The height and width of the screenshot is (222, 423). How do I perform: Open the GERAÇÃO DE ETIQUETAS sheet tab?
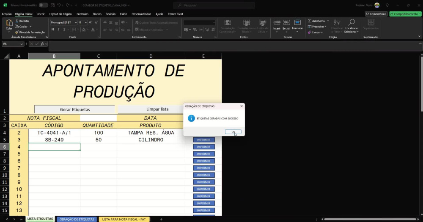pos(77,219)
